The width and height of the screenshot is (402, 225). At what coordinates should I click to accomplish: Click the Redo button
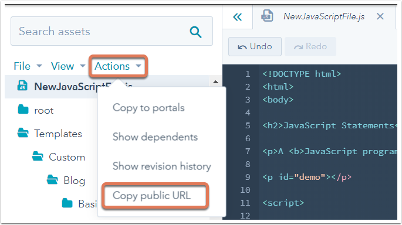pos(310,47)
